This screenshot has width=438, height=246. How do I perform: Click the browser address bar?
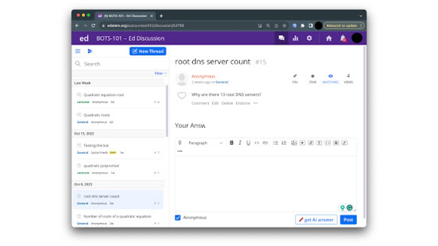click(x=179, y=26)
